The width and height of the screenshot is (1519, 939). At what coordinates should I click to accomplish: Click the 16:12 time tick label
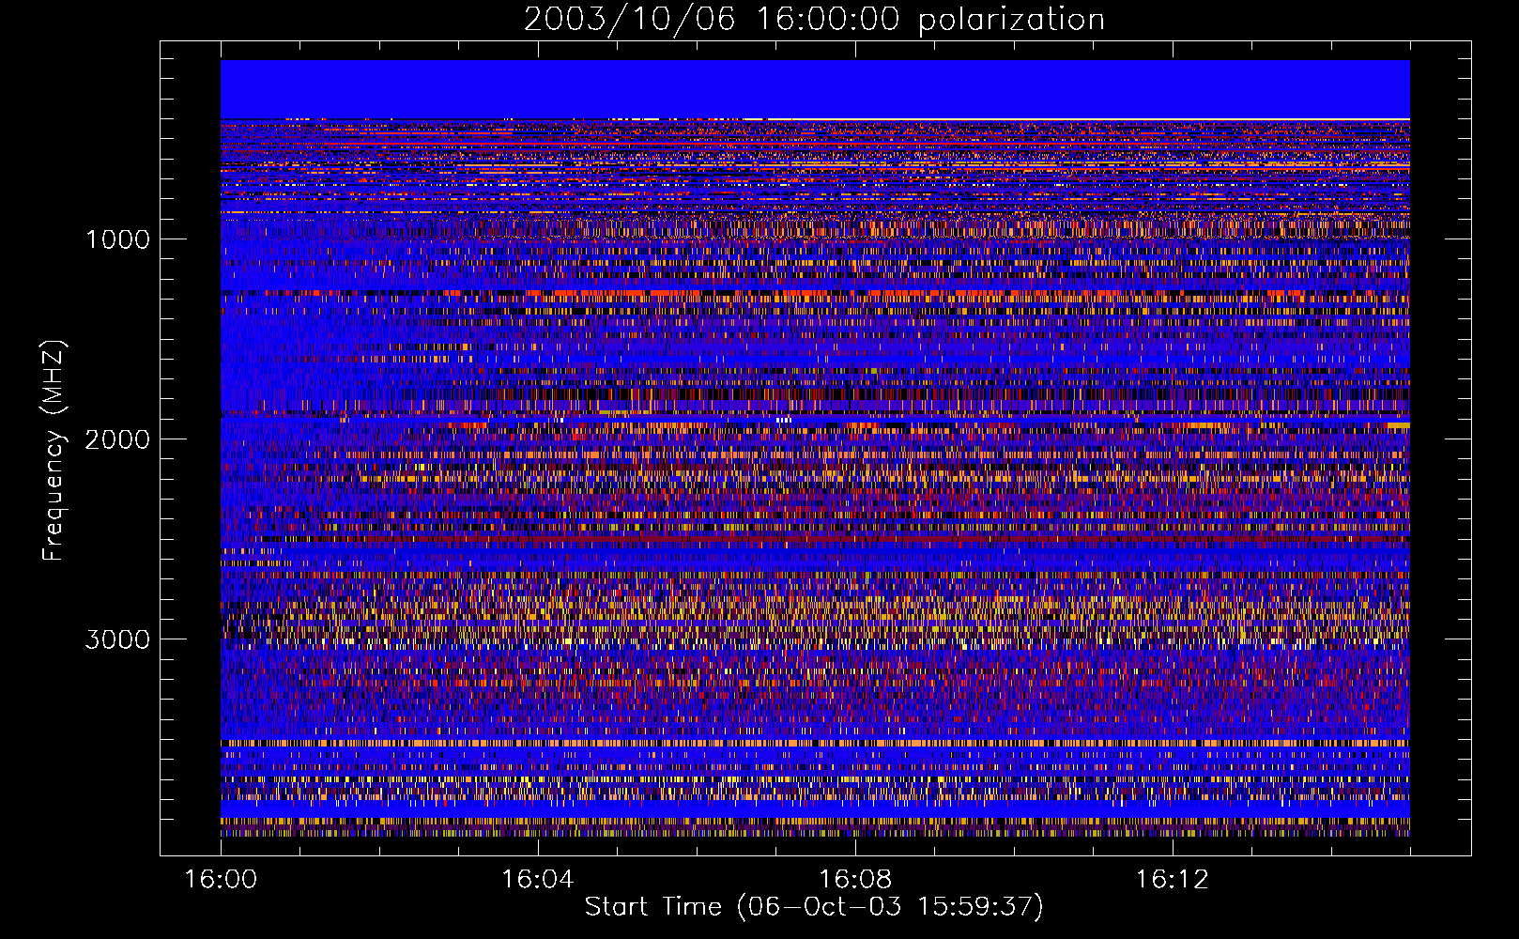pyautogui.click(x=1171, y=880)
